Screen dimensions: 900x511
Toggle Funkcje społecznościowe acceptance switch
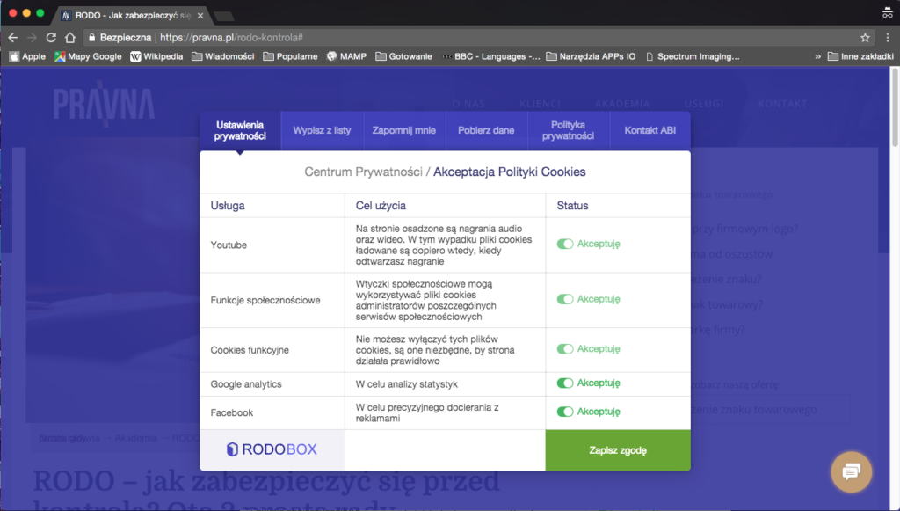(565, 299)
